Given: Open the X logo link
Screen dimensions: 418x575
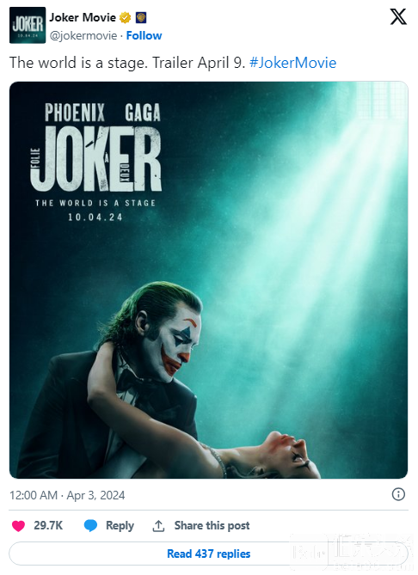Looking at the screenshot, I should 398,17.
